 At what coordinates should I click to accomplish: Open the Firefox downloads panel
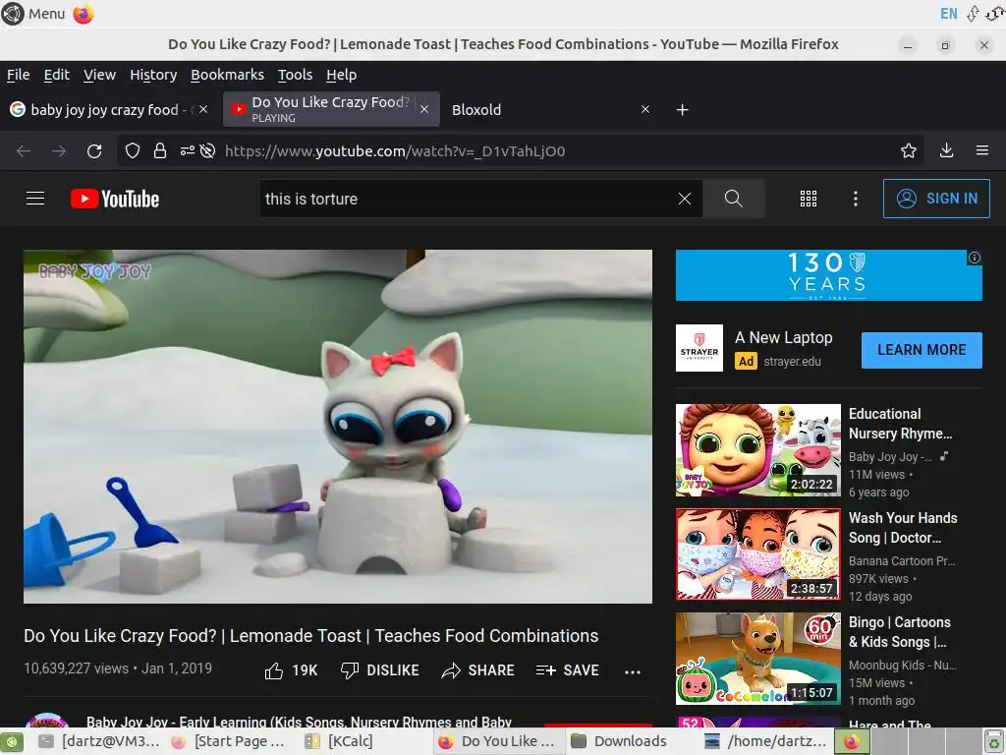tap(946, 150)
